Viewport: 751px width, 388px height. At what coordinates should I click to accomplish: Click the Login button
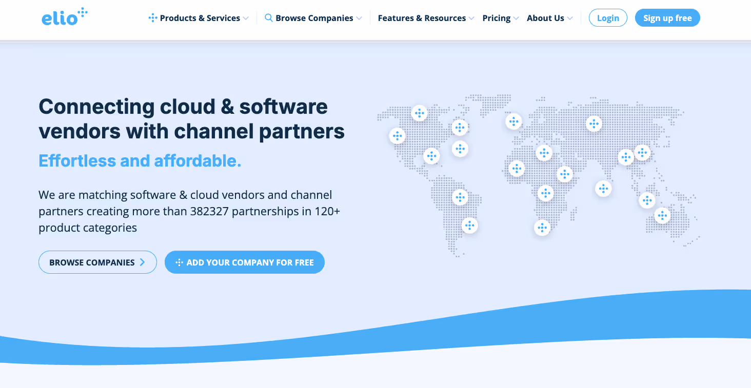tap(608, 18)
